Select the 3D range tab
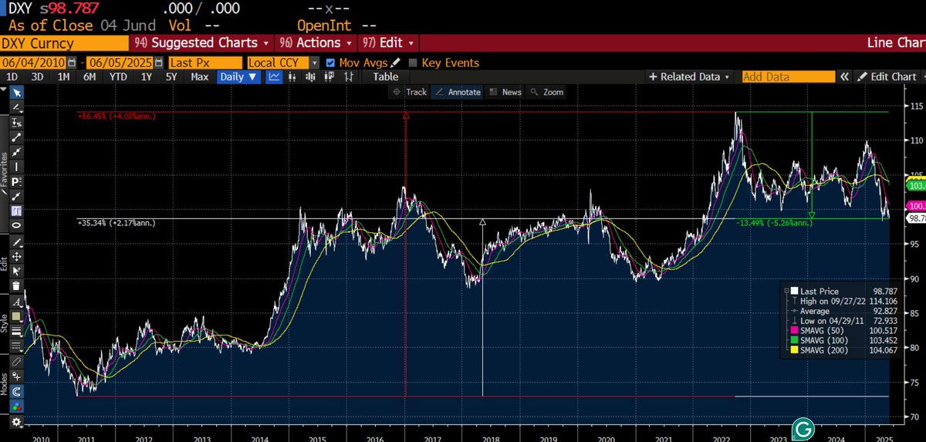Screen dimensions: 926x442 37,76
